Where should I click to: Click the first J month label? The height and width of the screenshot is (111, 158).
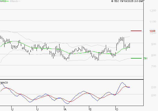coord(13,109)
